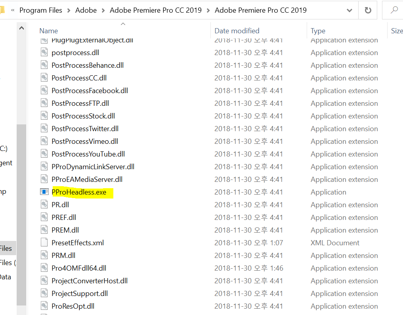Click the modified date of Pro4OMFdll64.dll
The height and width of the screenshot is (315, 403).
[248, 268]
